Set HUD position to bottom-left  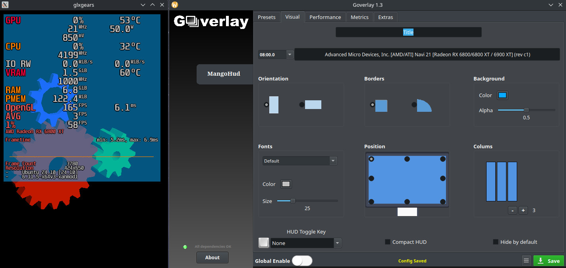point(371,202)
